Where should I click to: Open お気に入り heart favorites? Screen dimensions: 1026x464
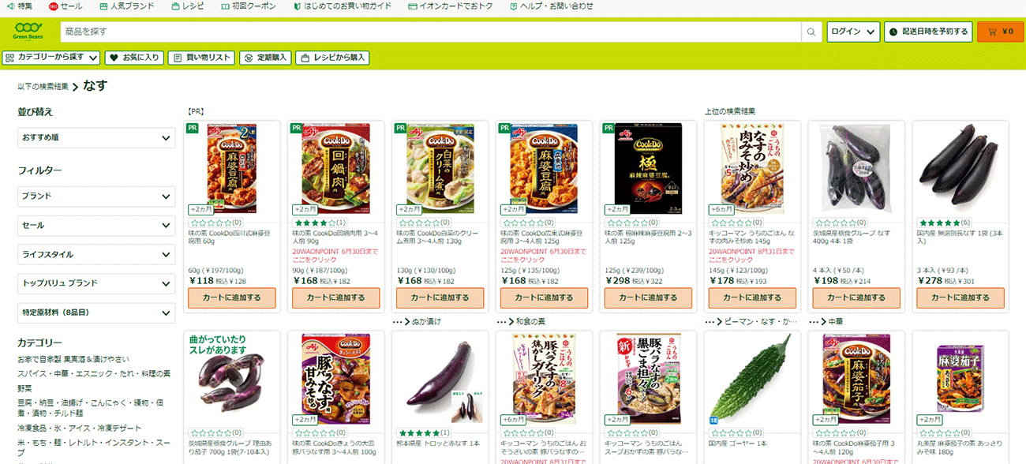click(x=134, y=58)
